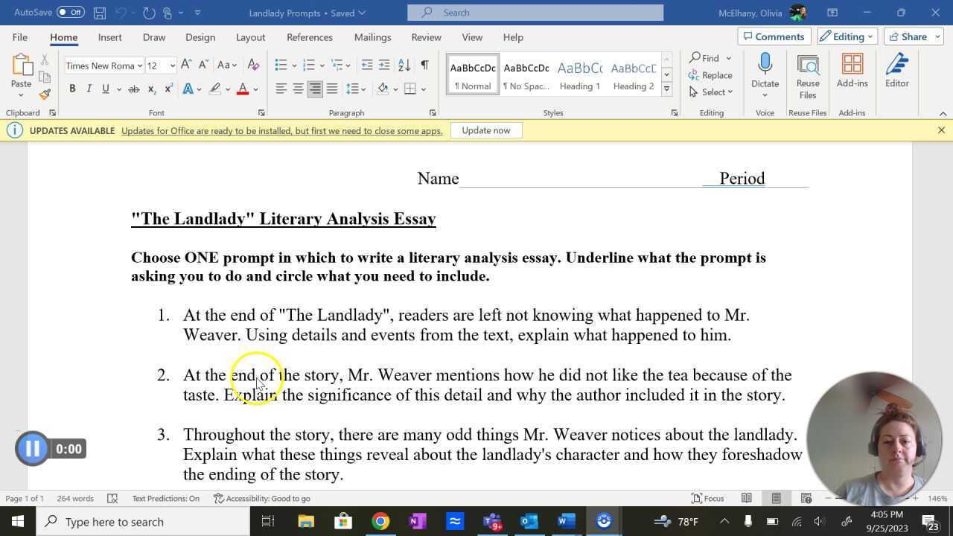This screenshot has width=953, height=536.
Task: Click the Clear All Formatting icon
Action: pos(253,66)
